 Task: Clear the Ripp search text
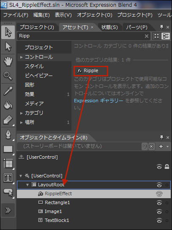[147, 36]
